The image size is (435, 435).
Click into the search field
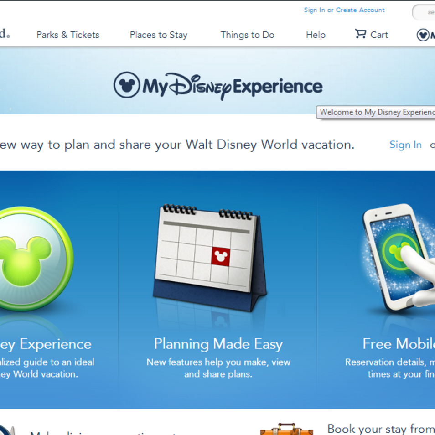424,12
